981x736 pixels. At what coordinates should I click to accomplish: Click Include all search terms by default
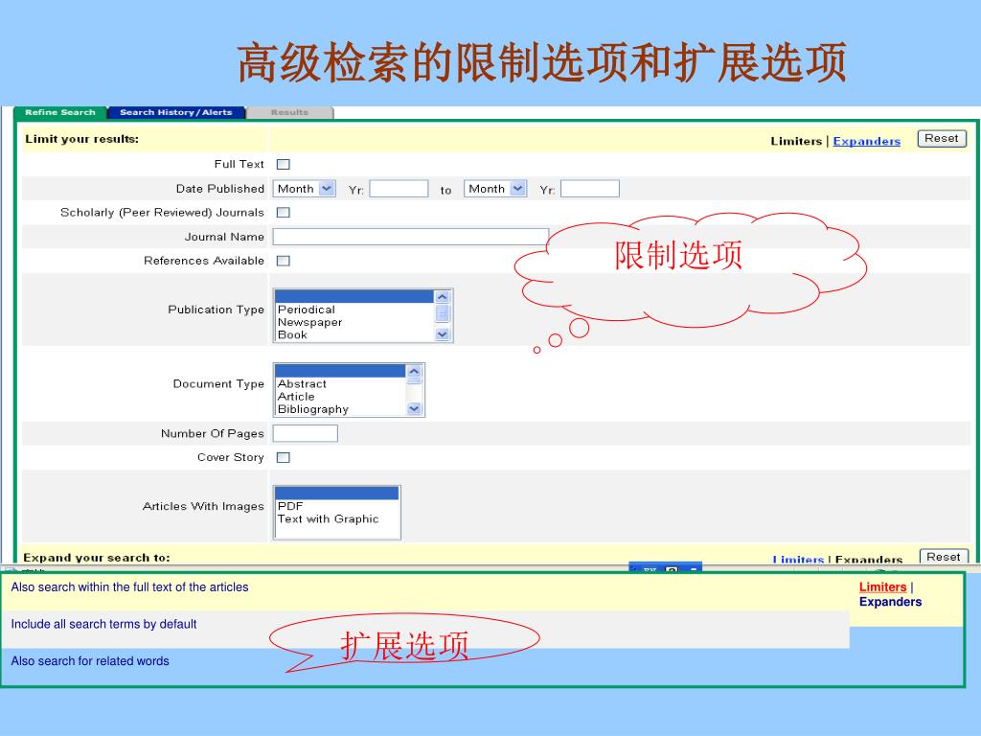click(x=103, y=624)
